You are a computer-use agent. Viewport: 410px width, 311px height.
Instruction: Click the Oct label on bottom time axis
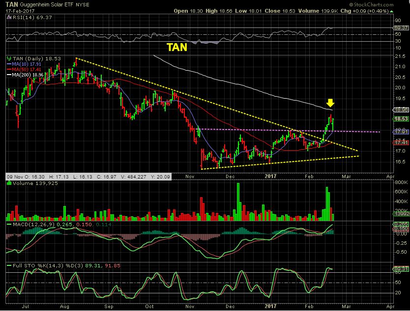pyautogui.click(x=149, y=306)
